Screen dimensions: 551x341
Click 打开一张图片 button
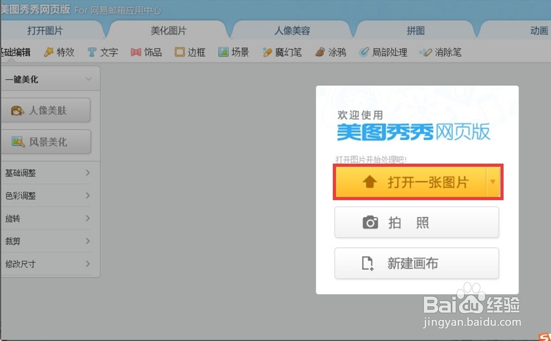pos(410,182)
